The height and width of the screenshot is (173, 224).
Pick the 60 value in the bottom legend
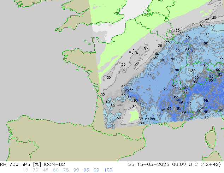pyautogui.click(x=56, y=170)
